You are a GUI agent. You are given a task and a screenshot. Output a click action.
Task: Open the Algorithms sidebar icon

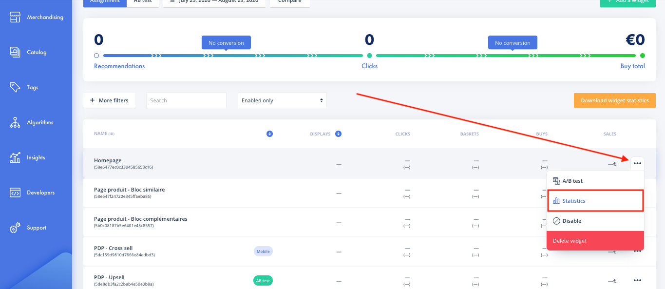pos(15,122)
